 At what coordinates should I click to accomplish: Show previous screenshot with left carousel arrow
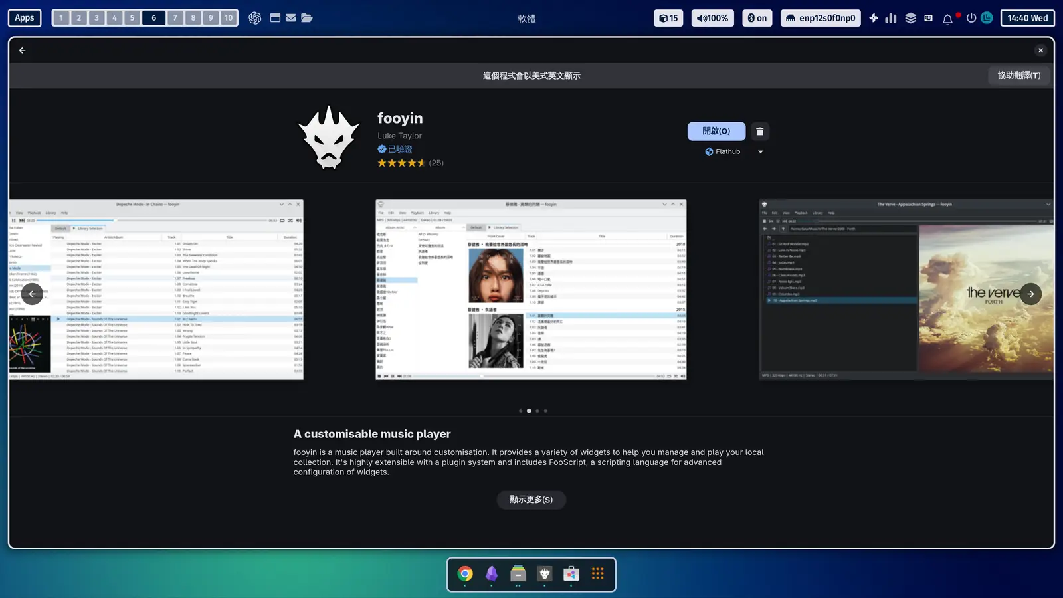32,294
